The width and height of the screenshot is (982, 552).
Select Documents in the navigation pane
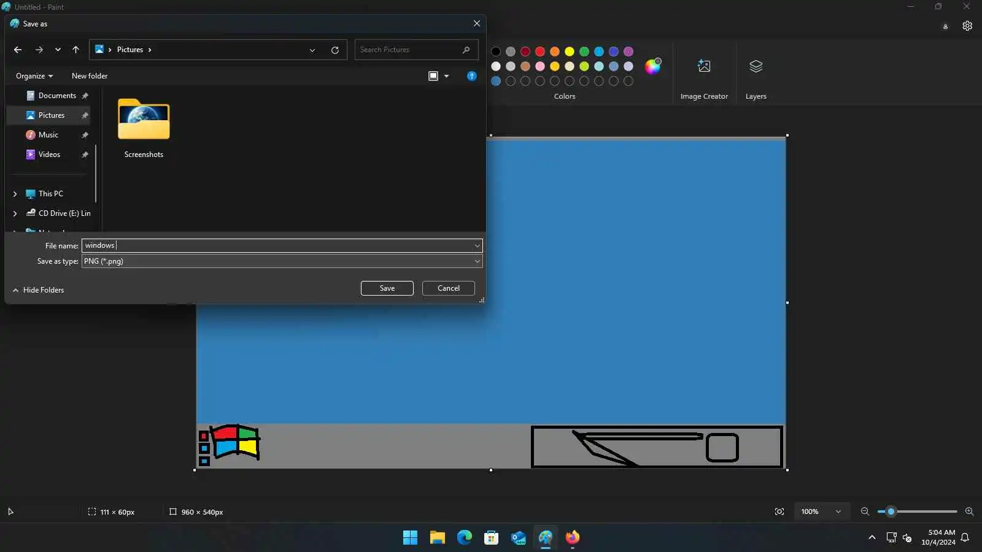click(57, 96)
